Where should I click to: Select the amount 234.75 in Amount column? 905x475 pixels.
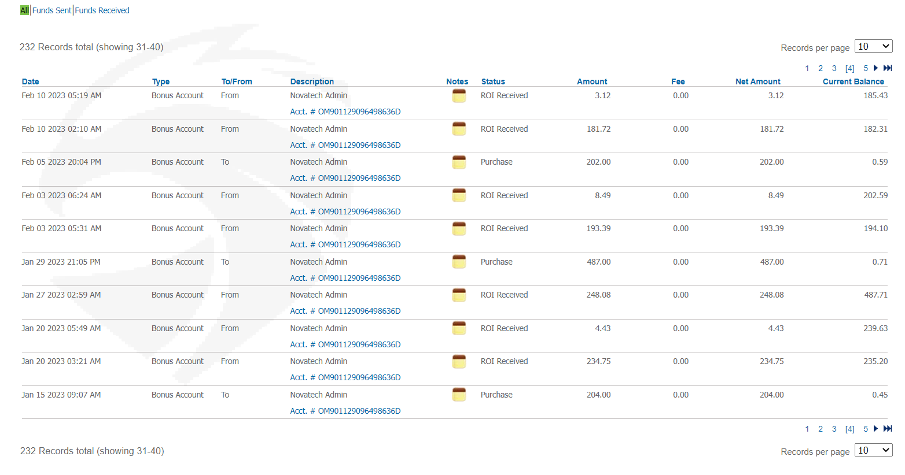598,361
